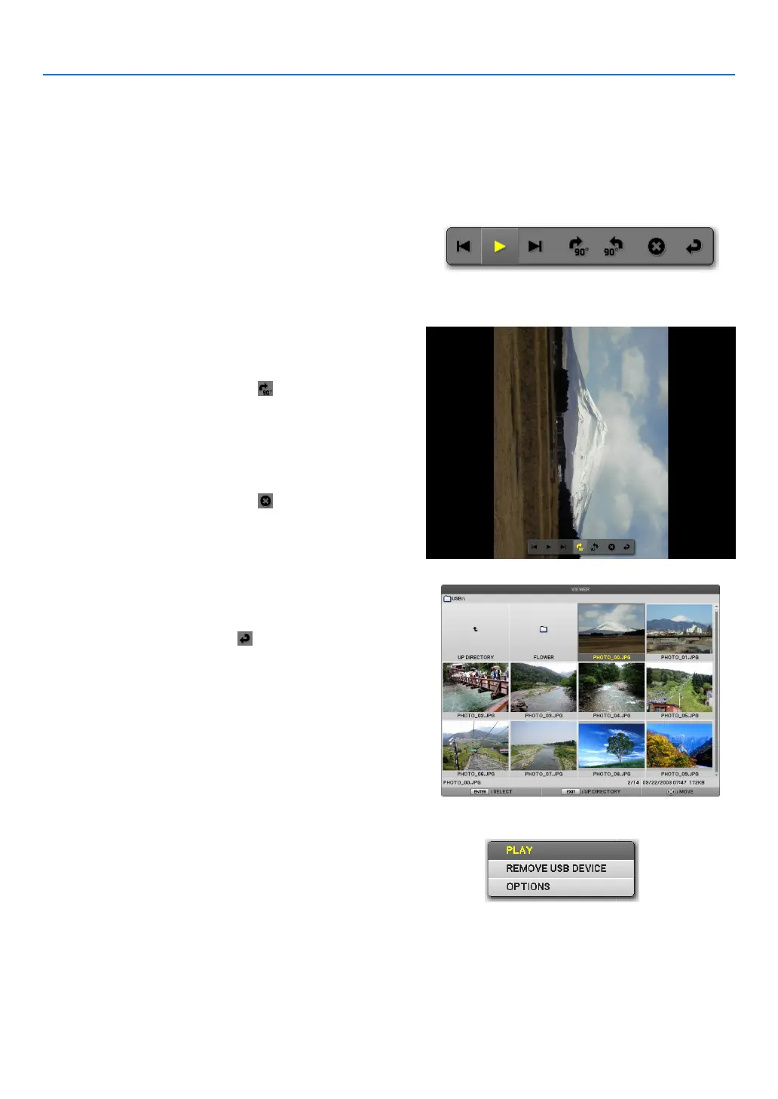The width and height of the screenshot is (778, 1099).
Task: Click Next in the large control bar
Action: (x=535, y=247)
